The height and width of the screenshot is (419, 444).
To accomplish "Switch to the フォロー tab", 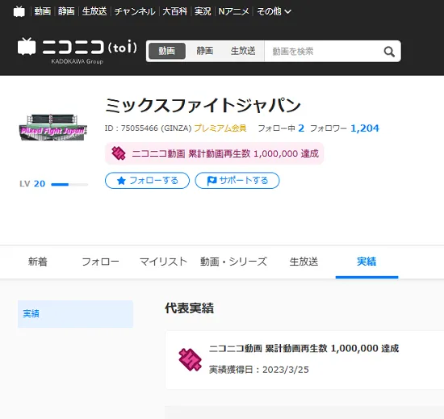I will [101, 262].
